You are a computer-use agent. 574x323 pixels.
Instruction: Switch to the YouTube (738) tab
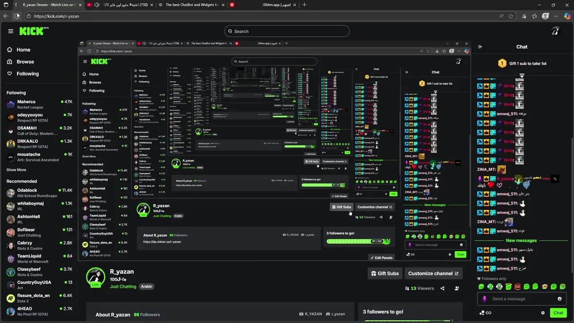[119, 5]
